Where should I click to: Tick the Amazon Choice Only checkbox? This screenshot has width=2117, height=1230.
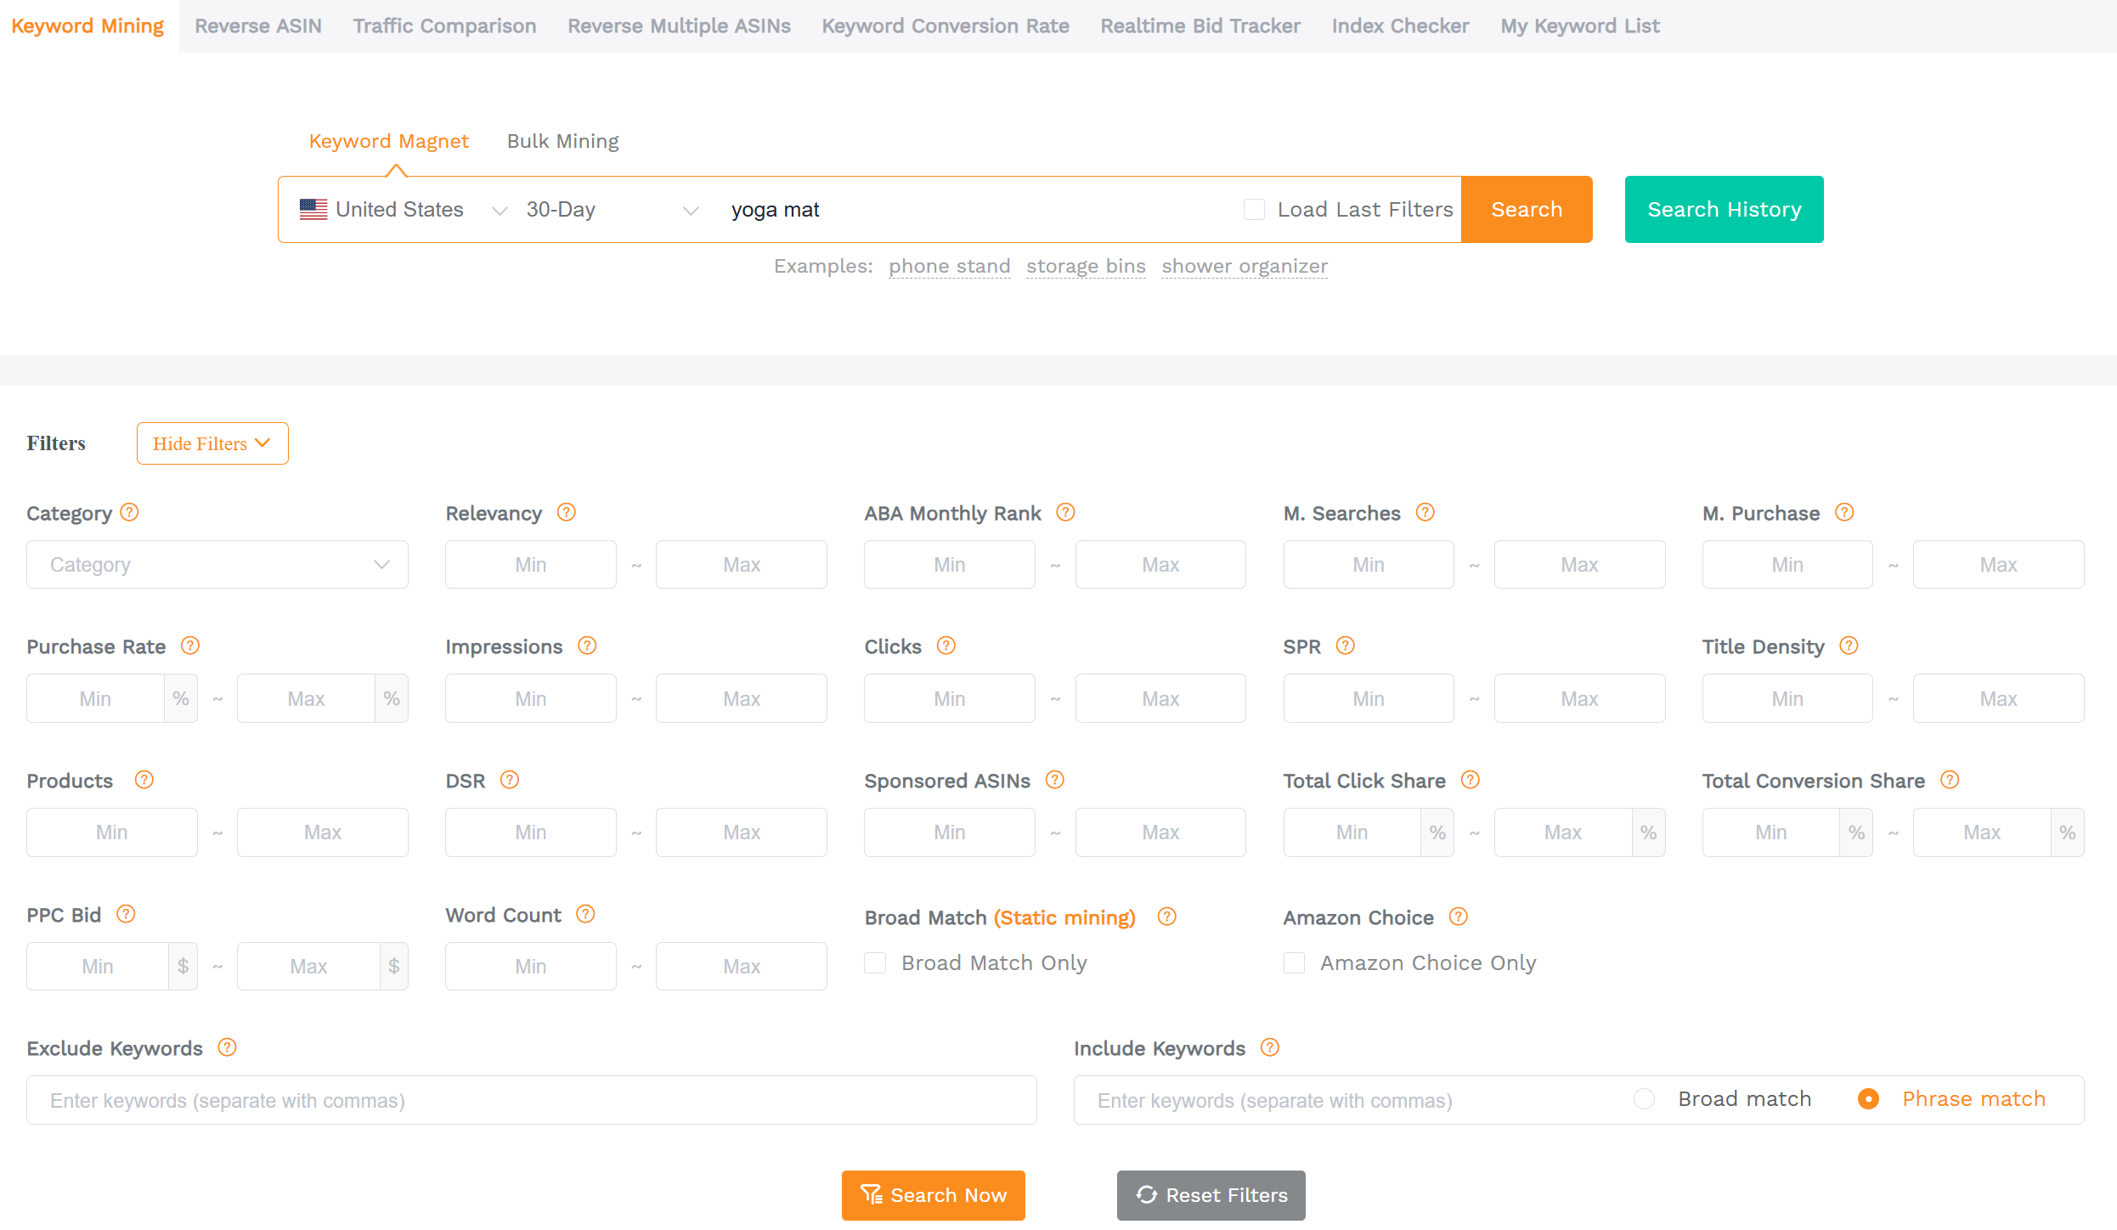1294,962
